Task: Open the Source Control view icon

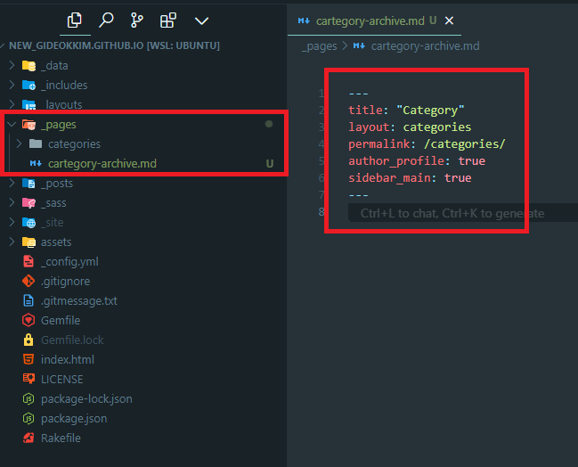Action: point(136,20)
